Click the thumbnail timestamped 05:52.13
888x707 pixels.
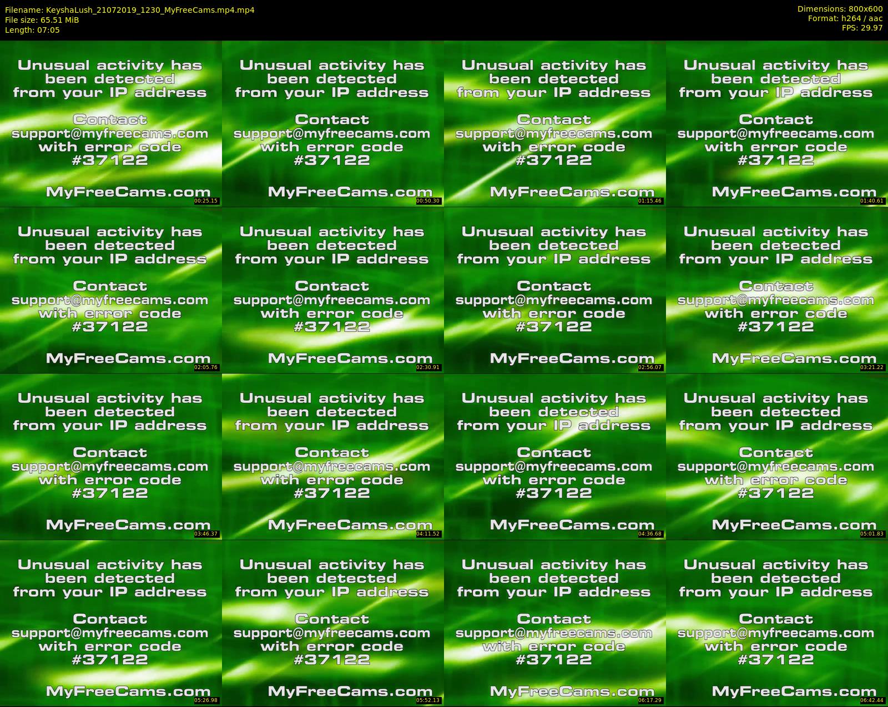[333, 623]
